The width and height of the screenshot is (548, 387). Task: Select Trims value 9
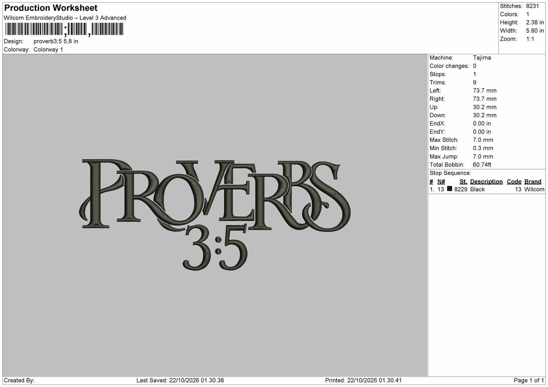click(475, 83)
